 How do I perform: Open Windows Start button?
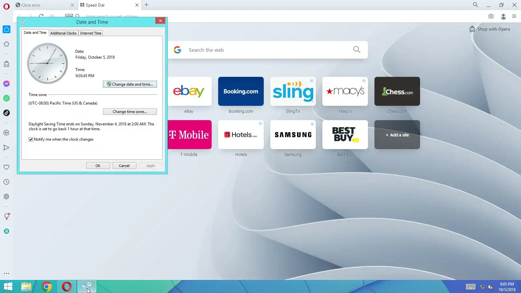[x=8, y=286]
